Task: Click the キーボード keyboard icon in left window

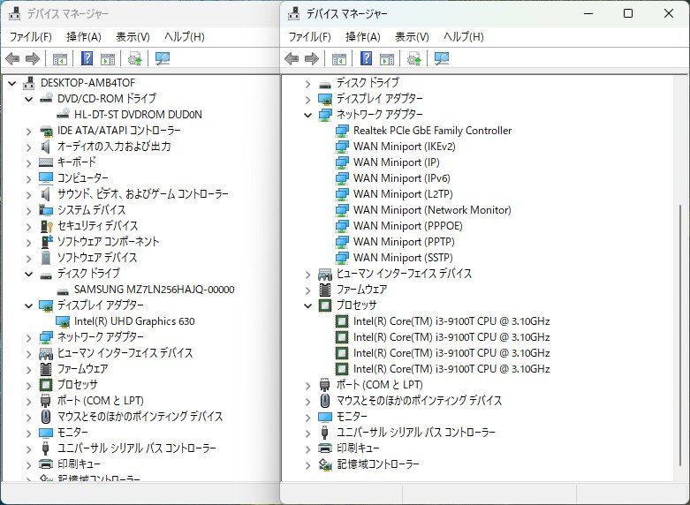Action: point(46,162)
